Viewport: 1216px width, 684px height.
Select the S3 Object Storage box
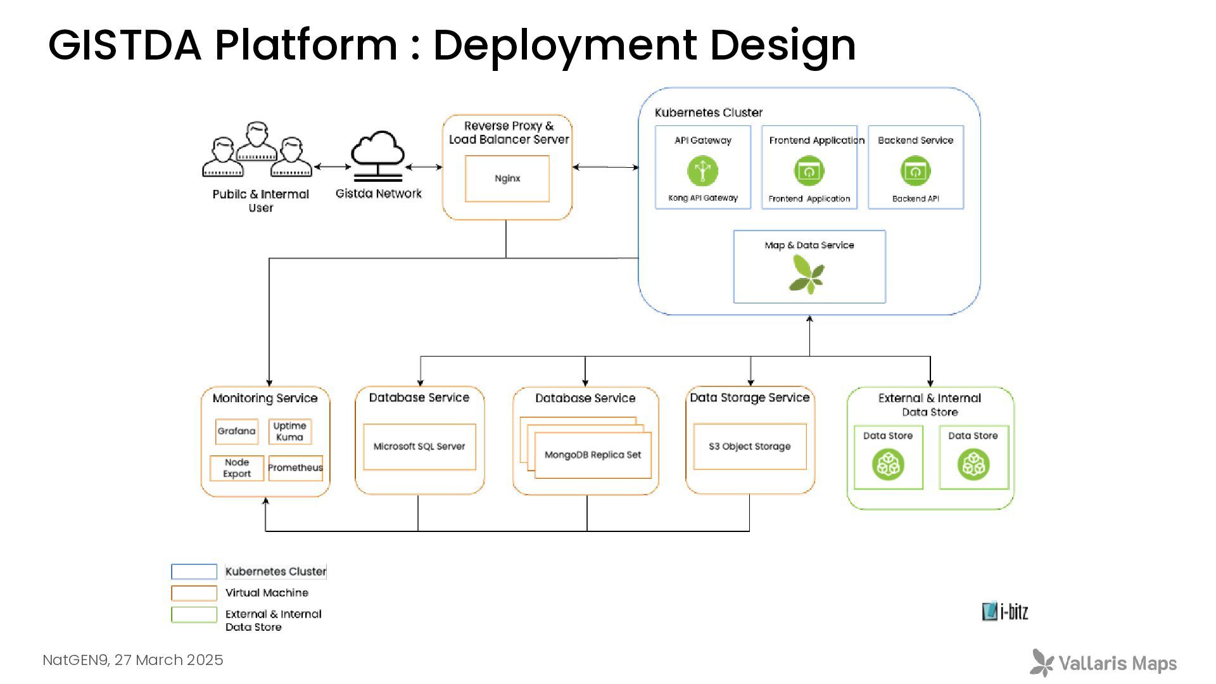pos(750,446)
